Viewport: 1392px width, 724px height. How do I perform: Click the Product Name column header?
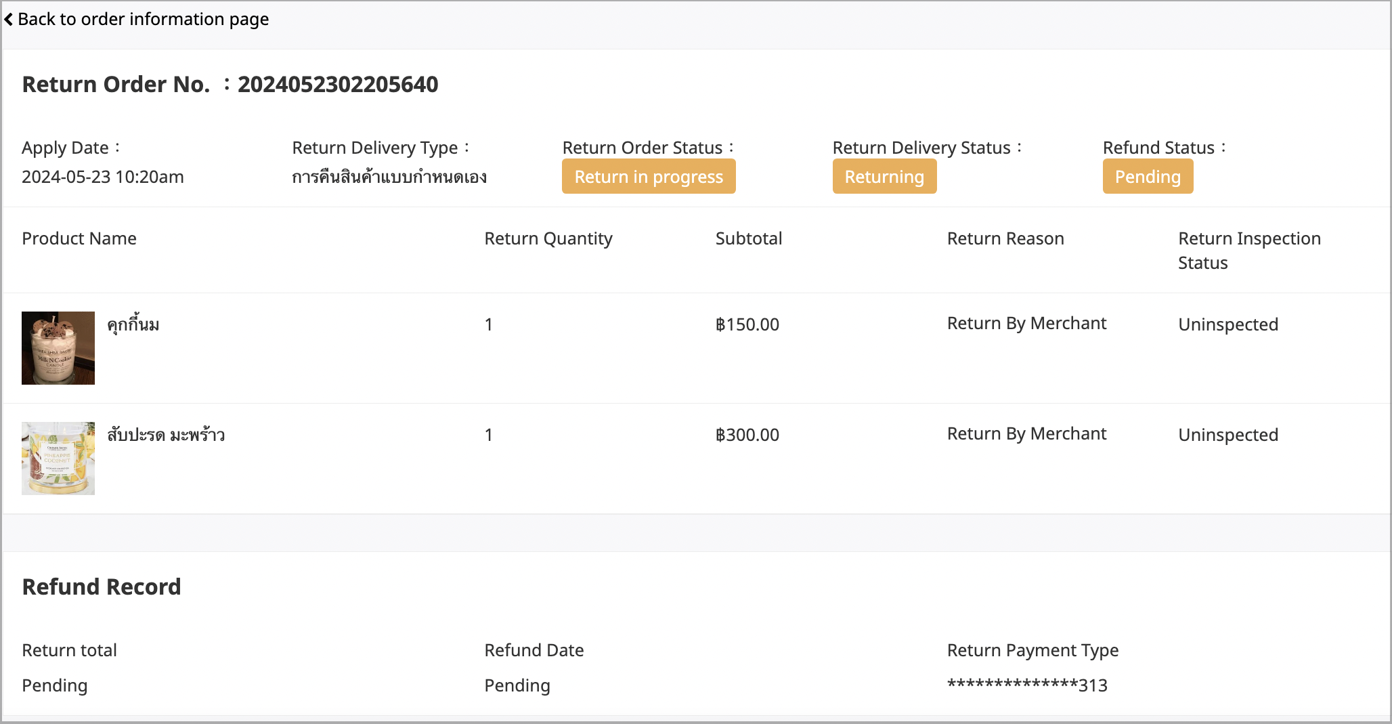(x=79, y=238)
